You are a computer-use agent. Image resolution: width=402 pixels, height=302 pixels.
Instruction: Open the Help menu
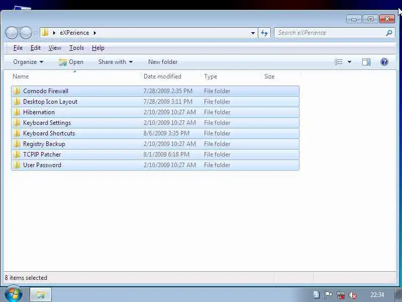[98, 48]
